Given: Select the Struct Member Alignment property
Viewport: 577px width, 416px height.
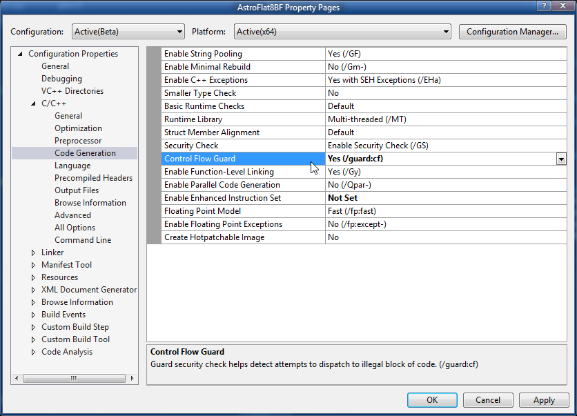Looking at the screenshot, I should (x=243, y=132).
